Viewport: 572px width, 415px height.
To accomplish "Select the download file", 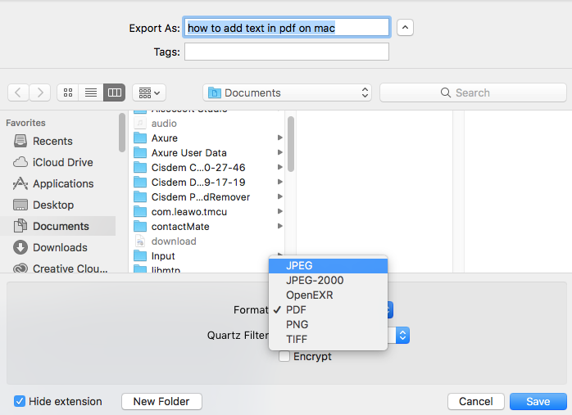I will pyautogui.click(x=207, y=241).
